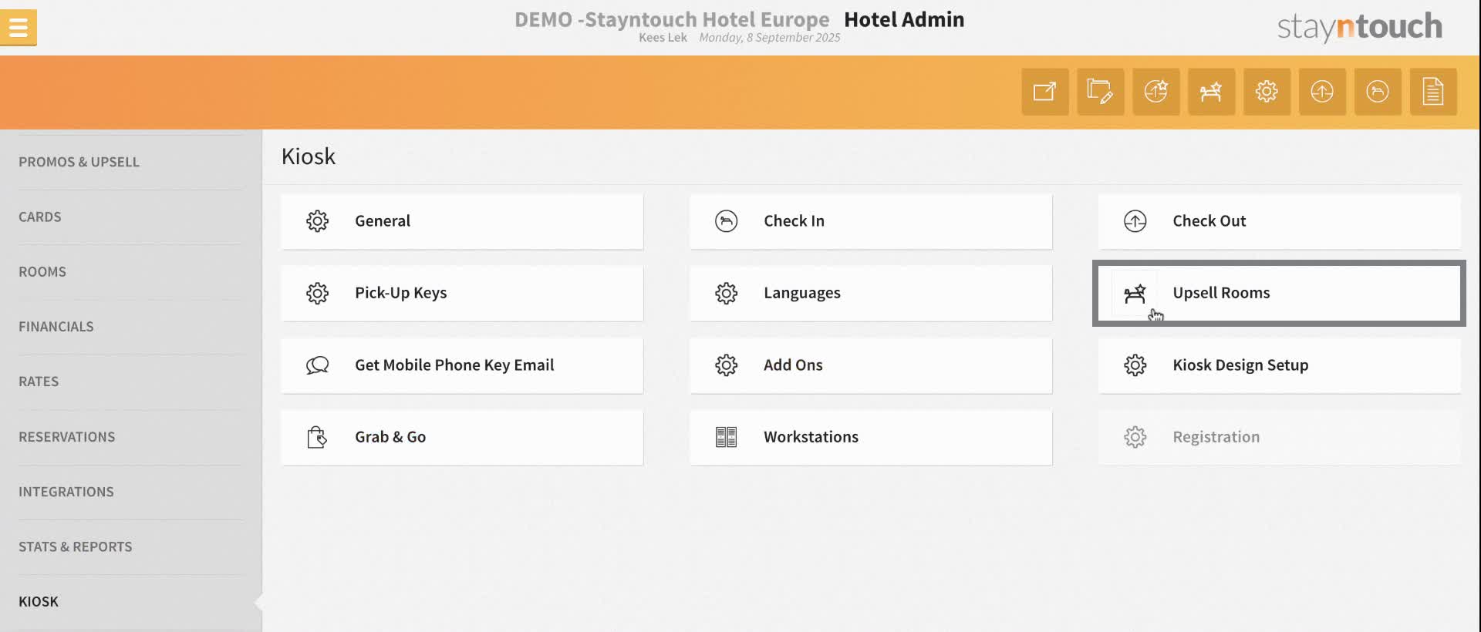Open the Languages settings
The image size is (1481, 632).
coord(871,293)
